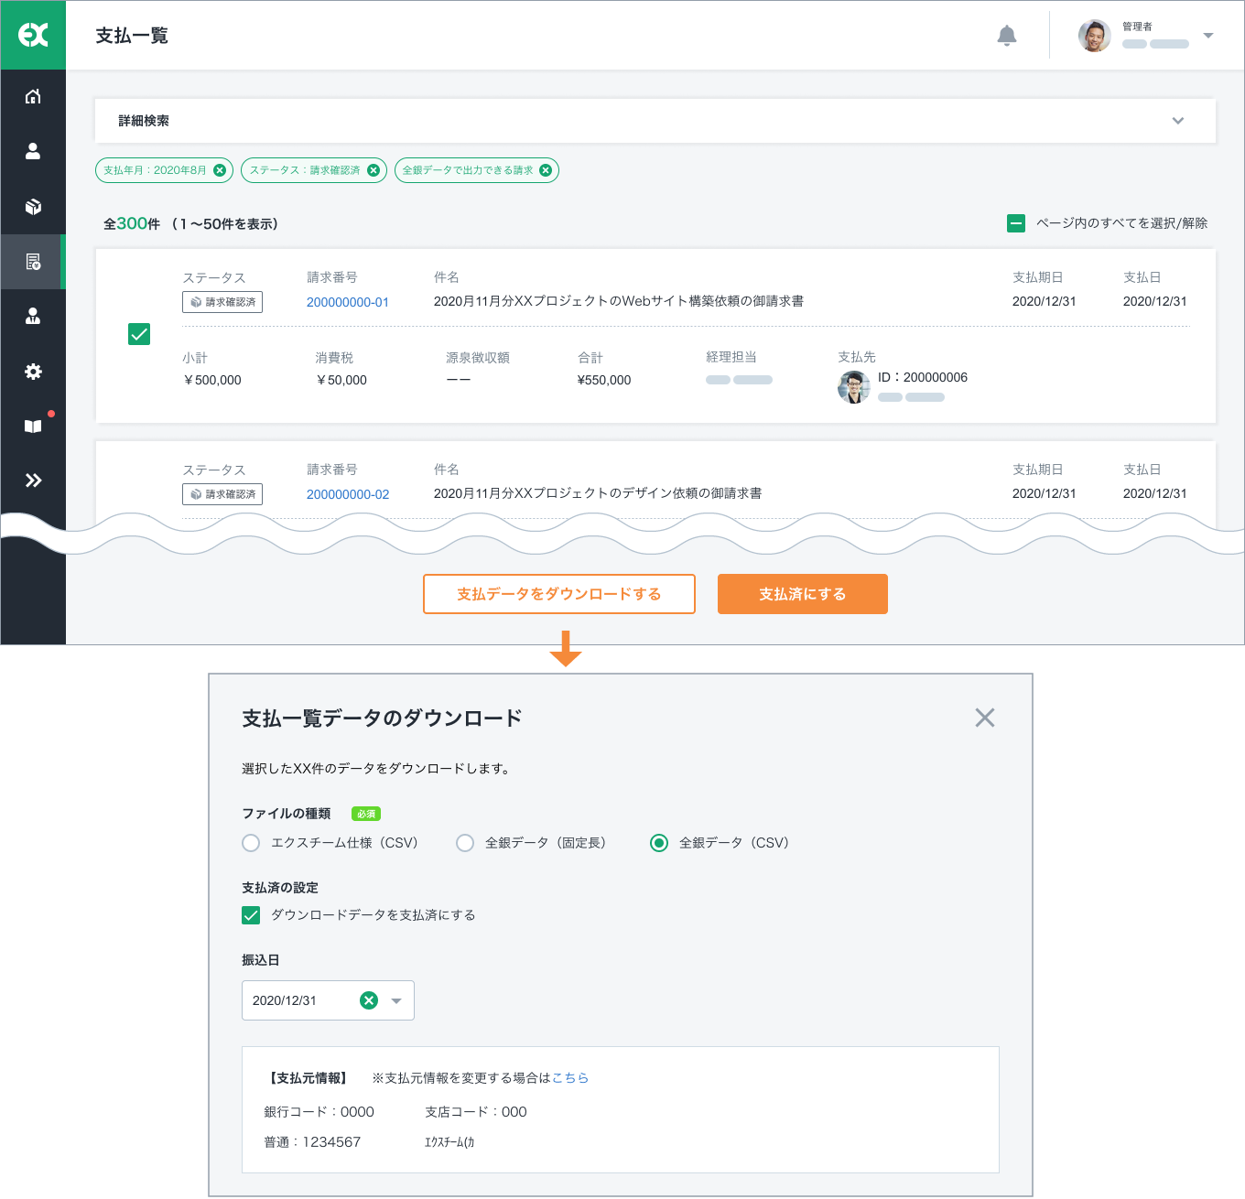Open the book manual icon with red dot
The height and width of the screenshot is (1199, 1245).
(33, 427)
